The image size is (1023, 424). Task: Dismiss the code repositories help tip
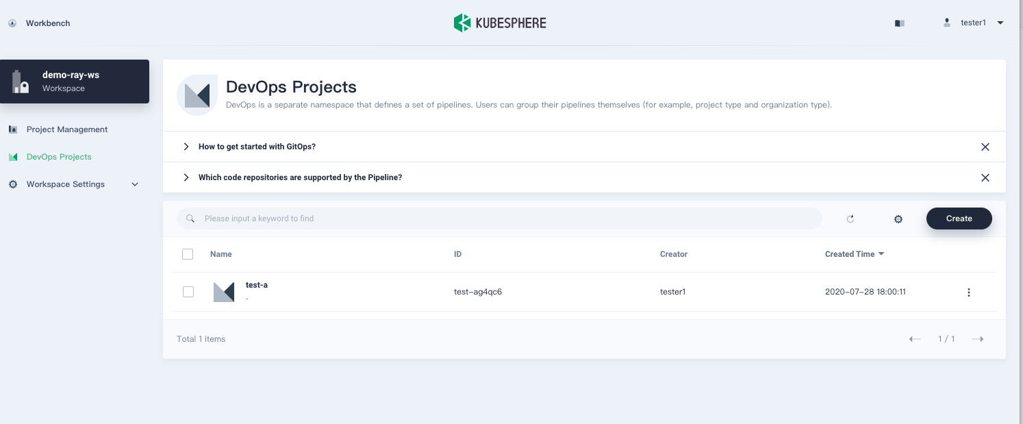coord(985,177)
